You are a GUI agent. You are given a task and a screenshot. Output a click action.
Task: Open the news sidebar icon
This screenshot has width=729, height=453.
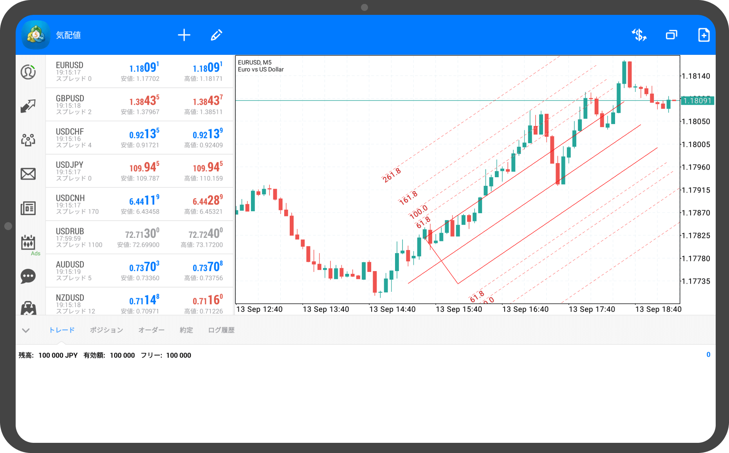point(28,208)
